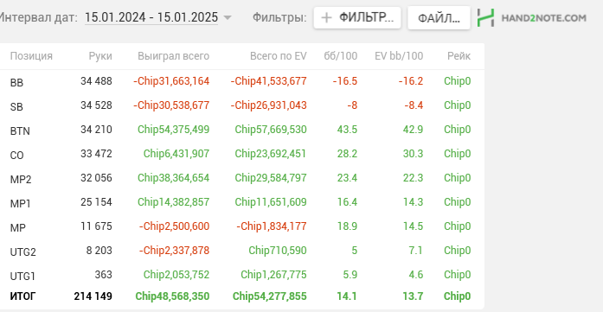Select the BB position row

(241, 81)
